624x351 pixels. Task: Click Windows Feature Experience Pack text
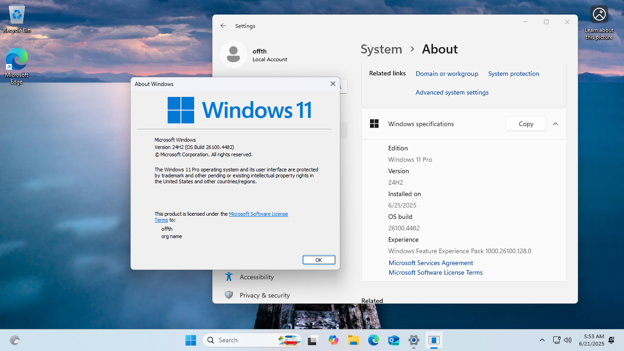click(460, 251)
